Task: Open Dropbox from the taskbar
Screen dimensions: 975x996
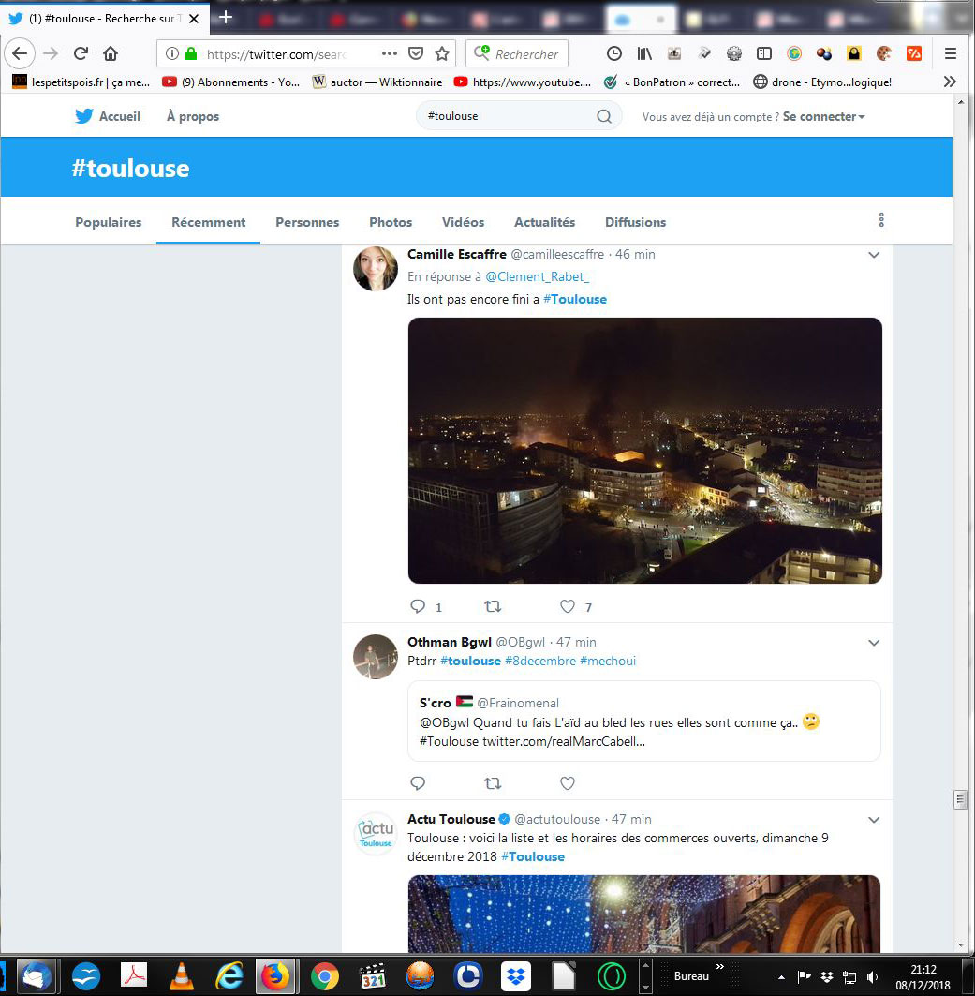Action: [515, 976]
